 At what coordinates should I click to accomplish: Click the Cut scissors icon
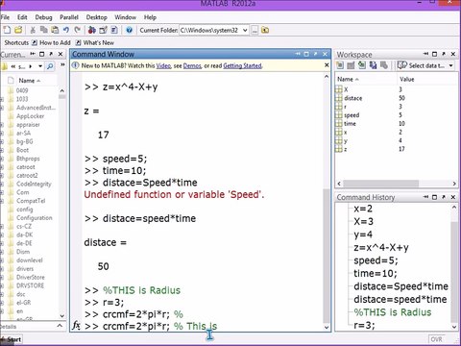tap(33, 30)
